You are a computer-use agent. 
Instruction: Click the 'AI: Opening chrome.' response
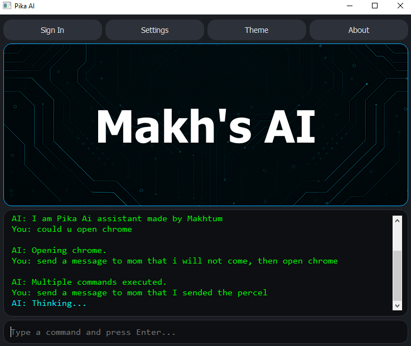pyautogui.click(x=59, y=250)
